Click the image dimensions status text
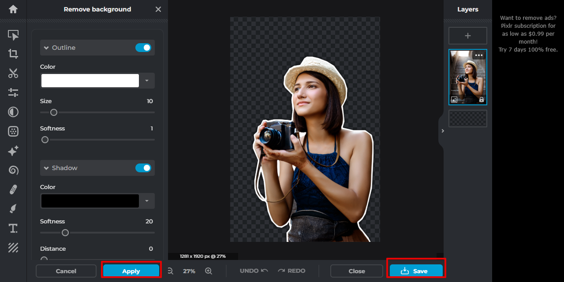Image resolution: width=564 pixels, height=282 pixels. click(x=203, y=256)
